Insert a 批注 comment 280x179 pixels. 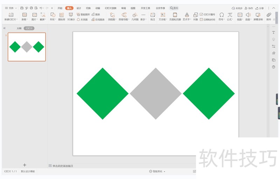153,16
